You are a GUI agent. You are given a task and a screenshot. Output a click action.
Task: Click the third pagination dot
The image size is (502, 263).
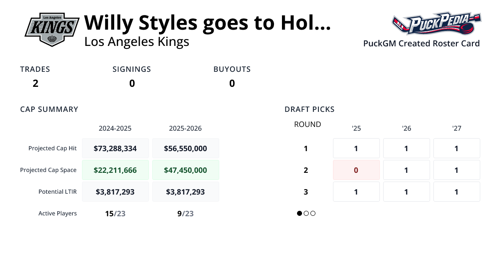pos(313,213)
